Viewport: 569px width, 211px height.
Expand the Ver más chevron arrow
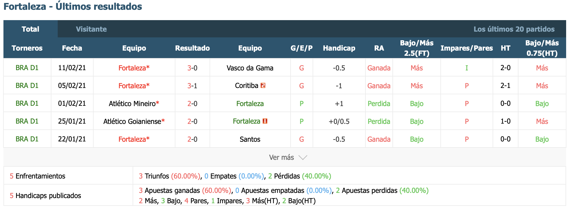[x=303, y=158]
